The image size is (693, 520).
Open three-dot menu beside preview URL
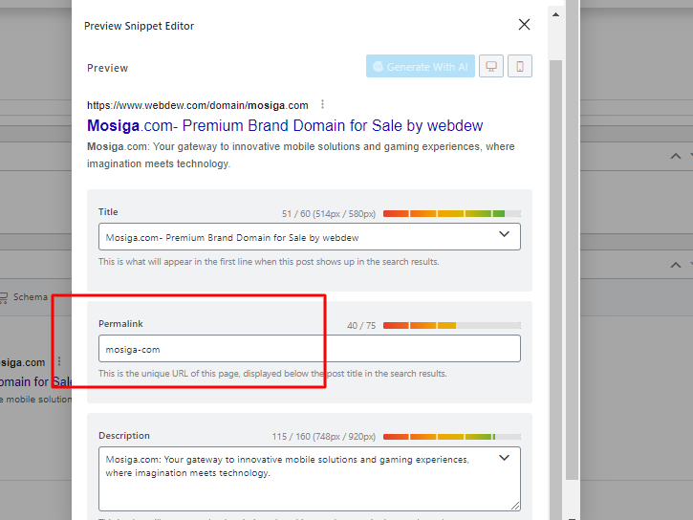[323, 104]
